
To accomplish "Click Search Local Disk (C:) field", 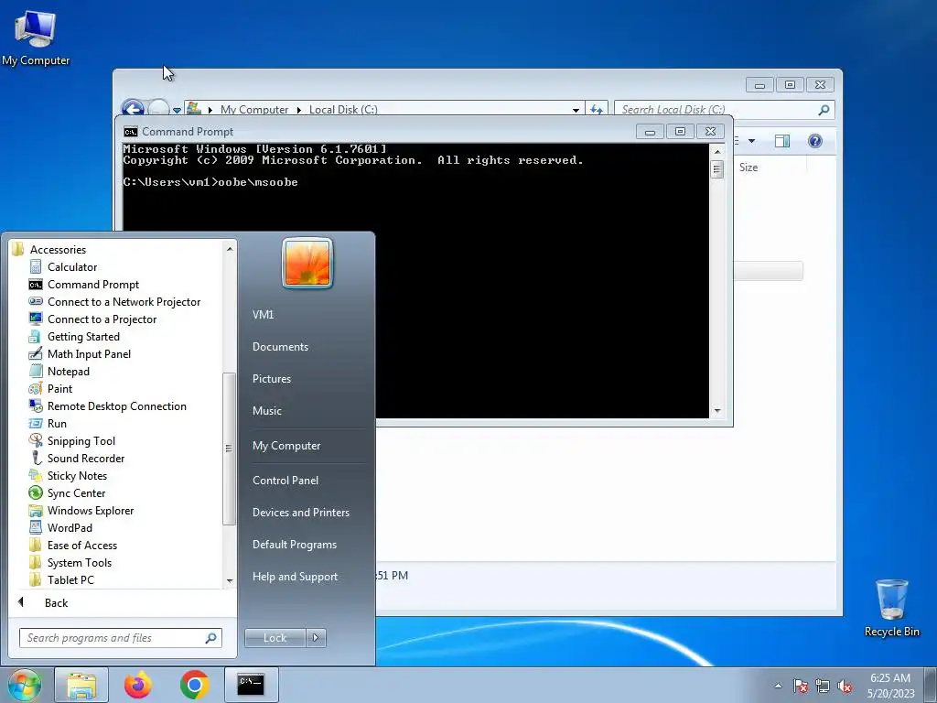I will [x=725, y=110].
